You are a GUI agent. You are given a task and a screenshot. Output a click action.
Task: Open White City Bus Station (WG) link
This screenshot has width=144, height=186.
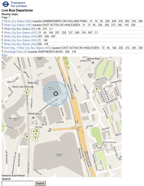(x=20, y=33)
